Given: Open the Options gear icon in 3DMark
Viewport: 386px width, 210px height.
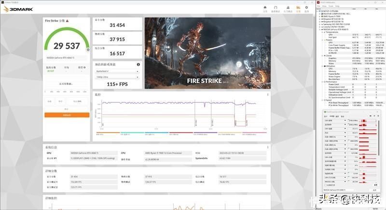Looking at the screenshot, I should tap(306, 8).
